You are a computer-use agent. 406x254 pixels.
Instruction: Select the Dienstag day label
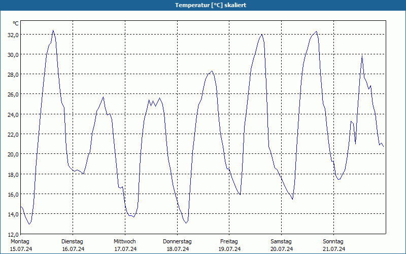(72, 242)
